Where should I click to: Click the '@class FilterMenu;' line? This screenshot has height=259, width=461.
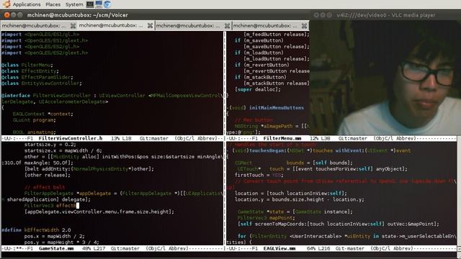pos(27,65)
